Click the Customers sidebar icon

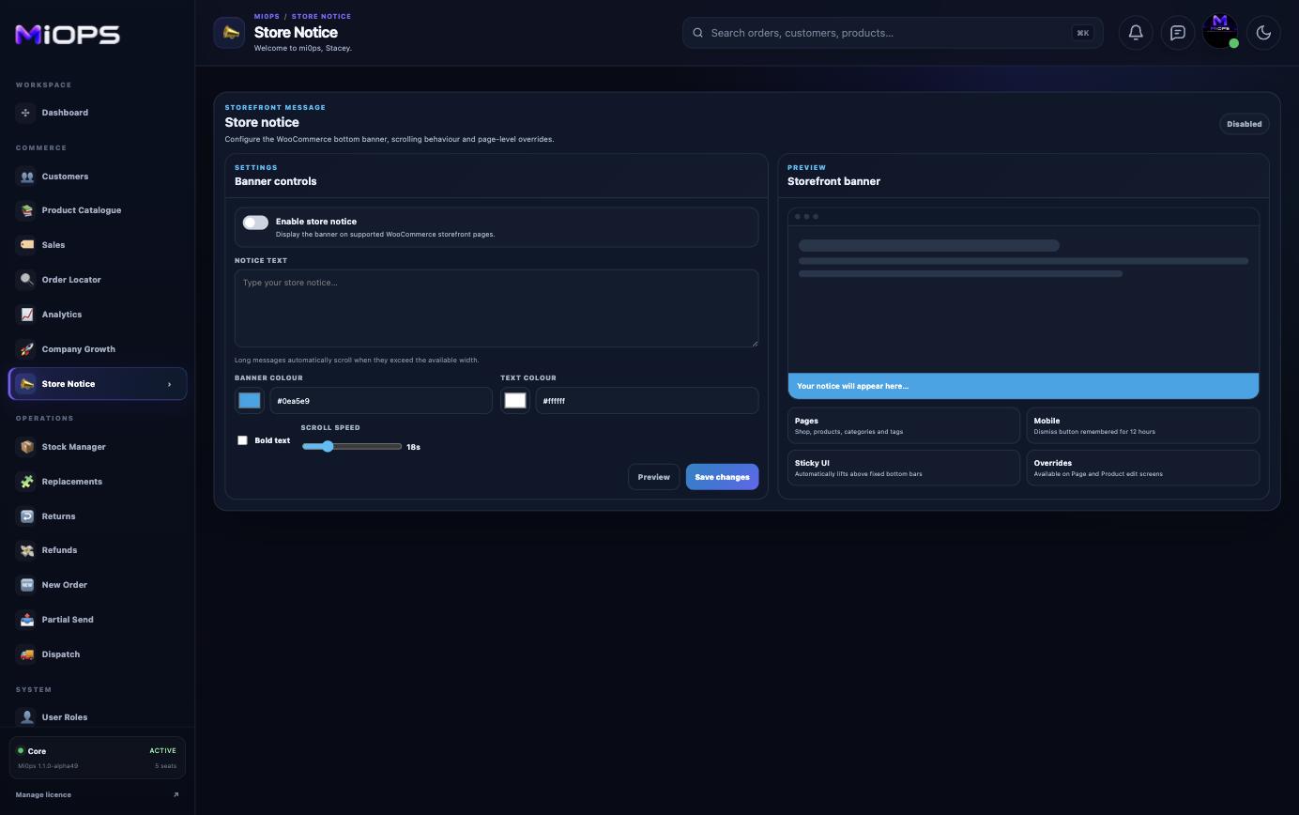26,177
